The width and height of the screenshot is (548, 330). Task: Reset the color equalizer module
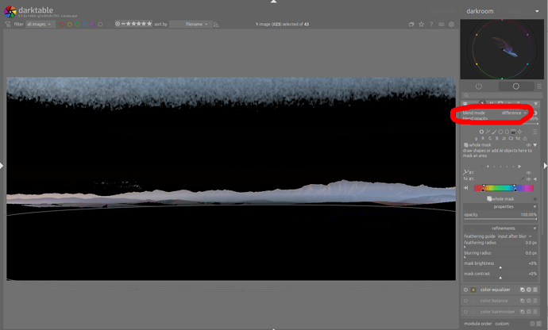(529, 290)
